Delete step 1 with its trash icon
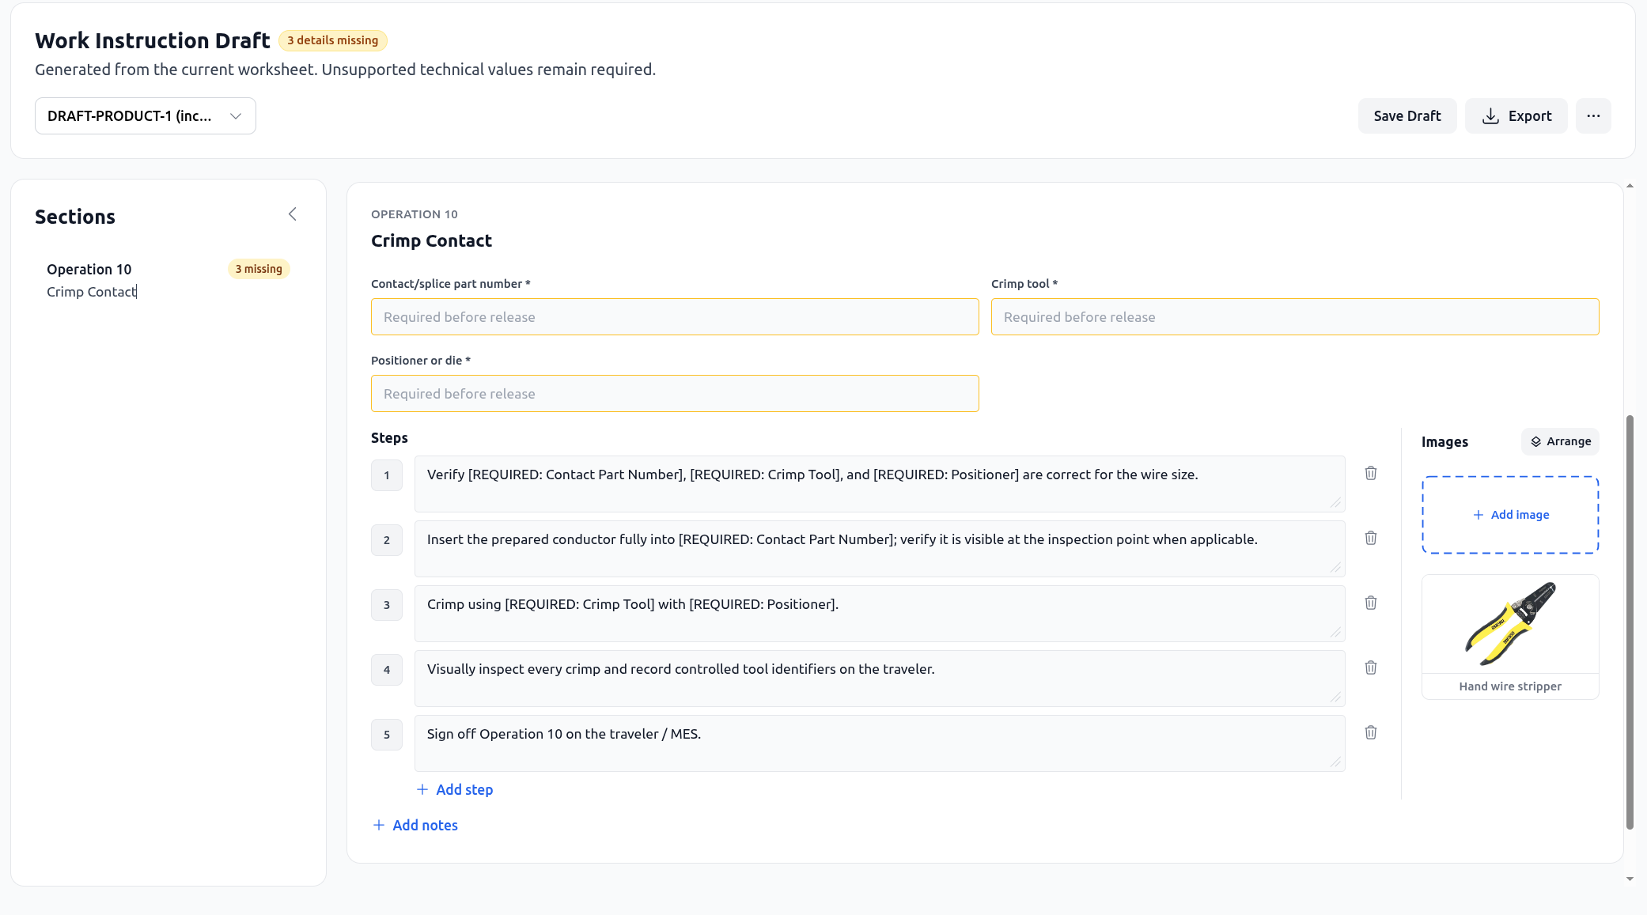The width and height of the screenshot is (1647, 915). click(1371, 473)
